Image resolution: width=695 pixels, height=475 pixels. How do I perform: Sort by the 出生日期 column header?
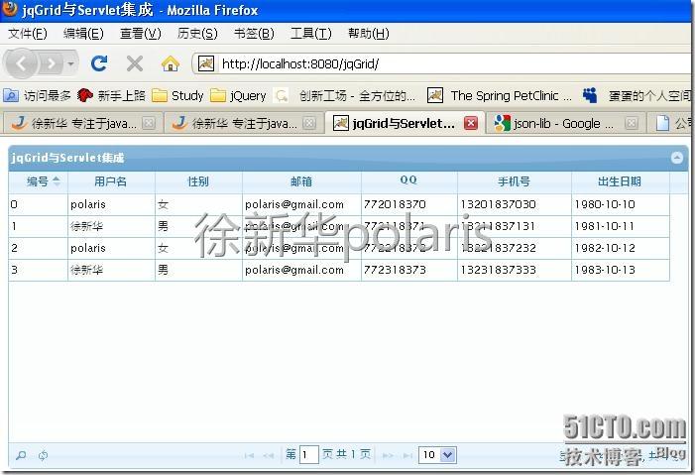[620, 181]
